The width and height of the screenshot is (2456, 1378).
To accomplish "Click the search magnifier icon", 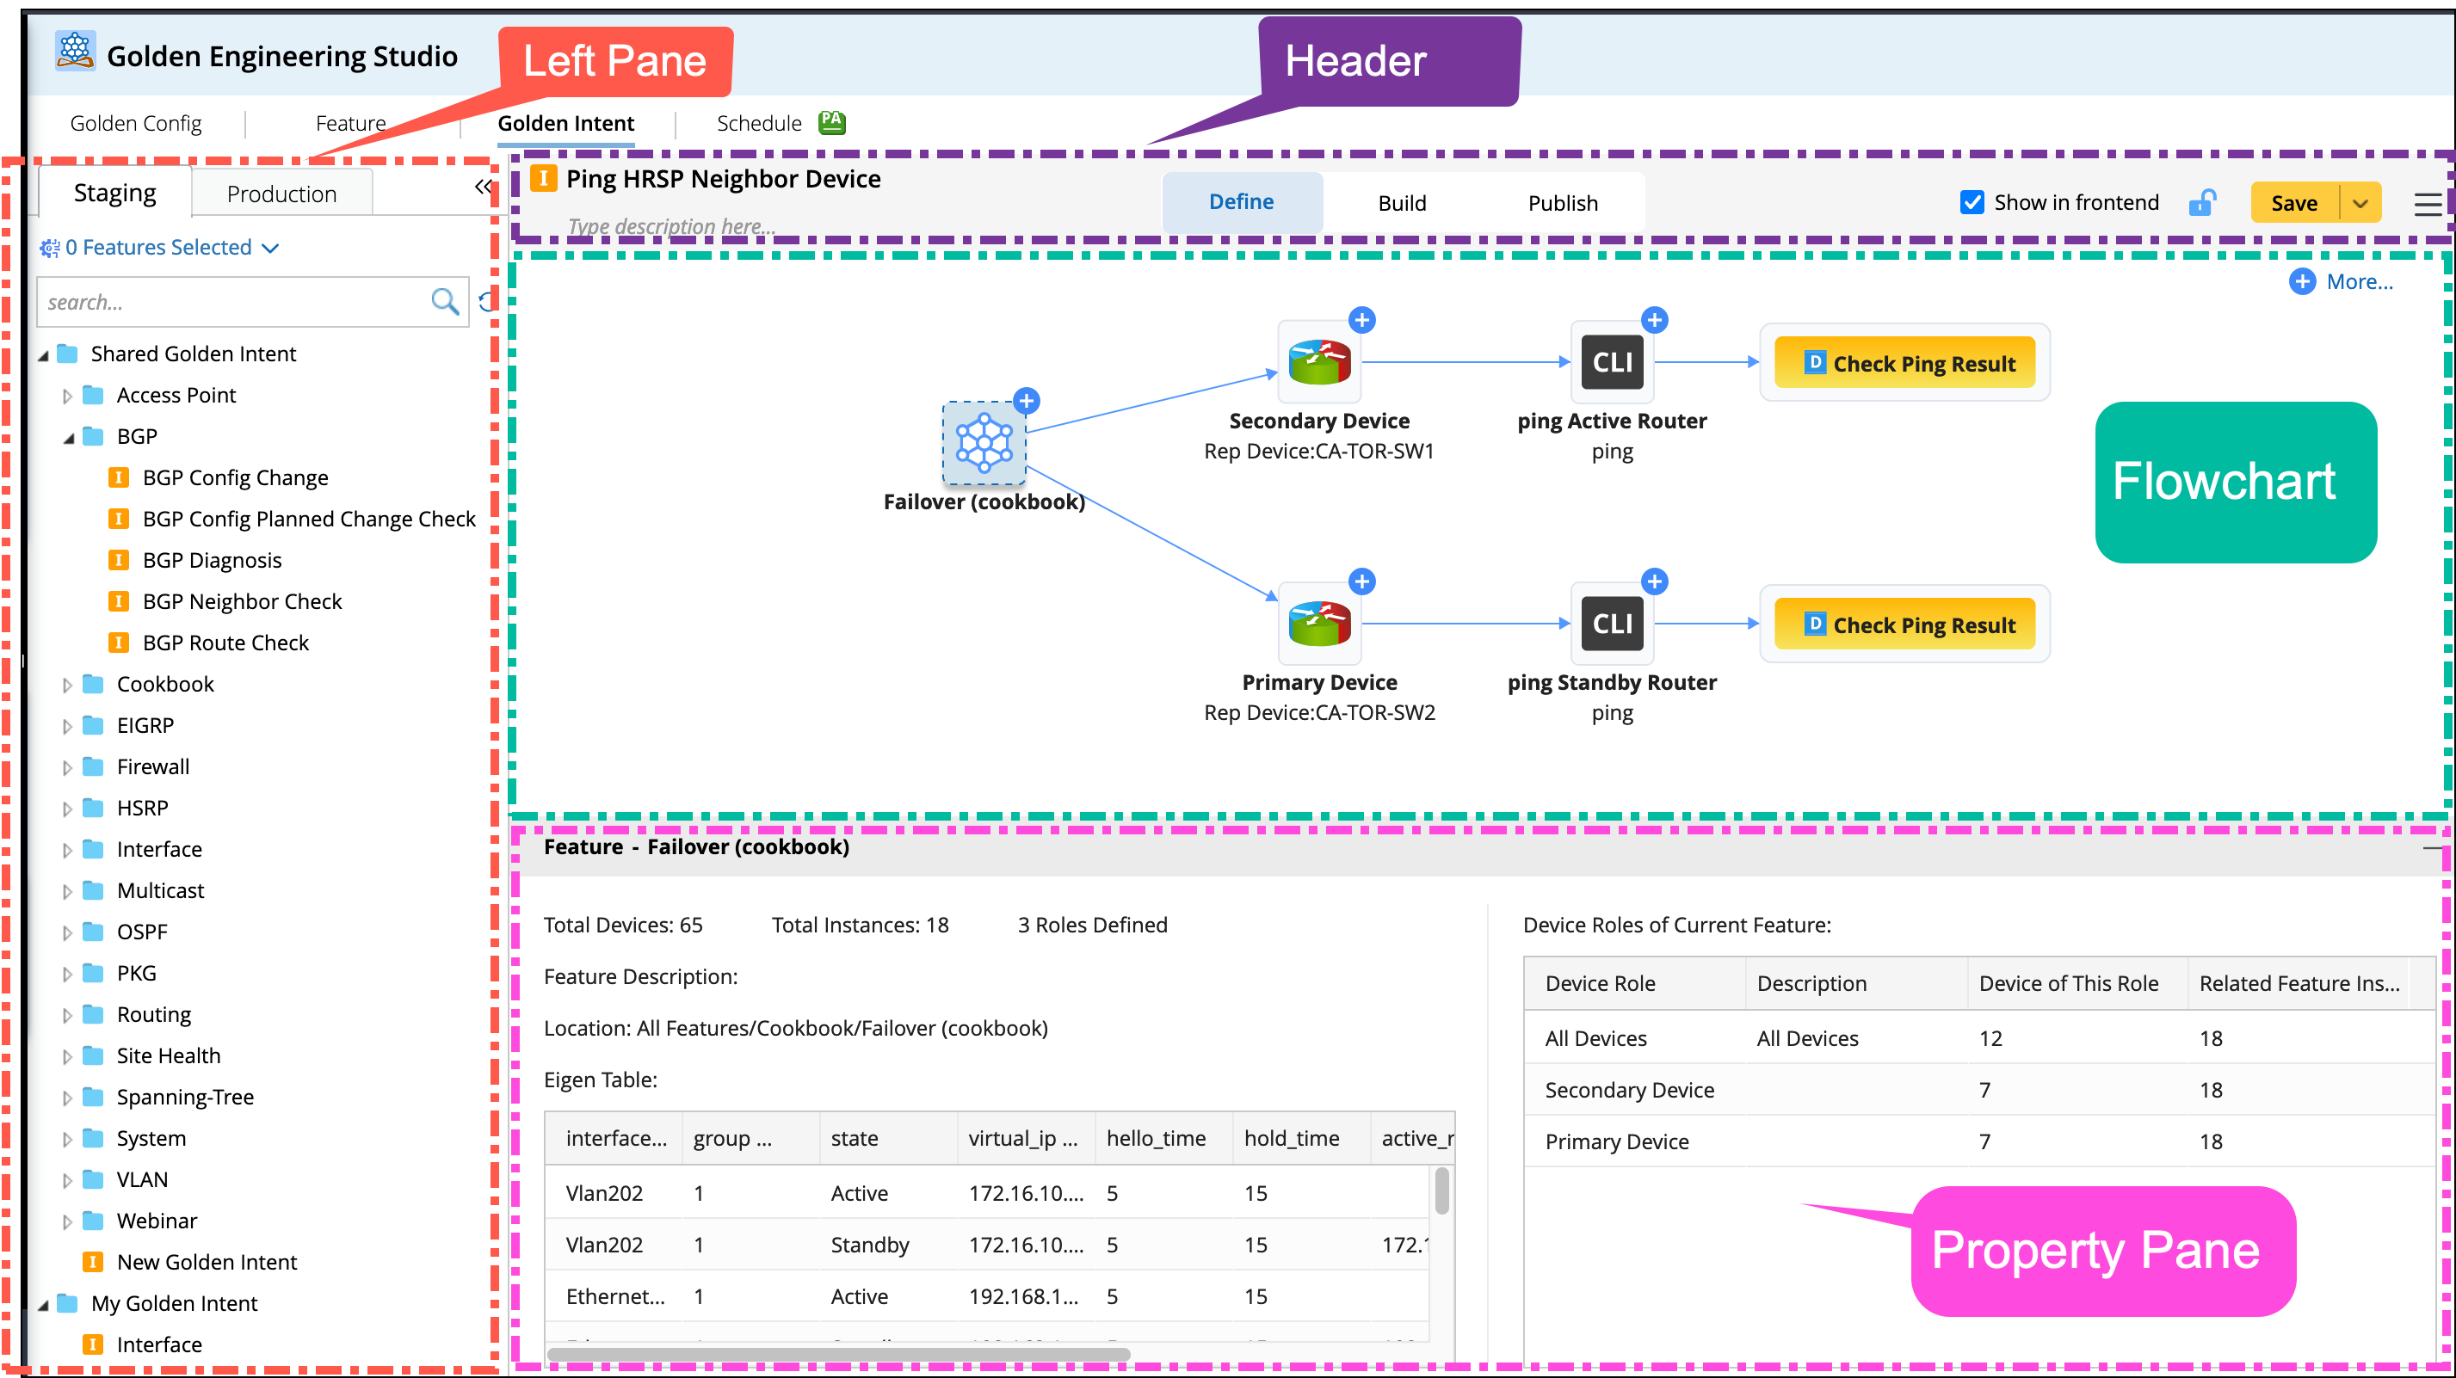I will [x=443, y=302].
